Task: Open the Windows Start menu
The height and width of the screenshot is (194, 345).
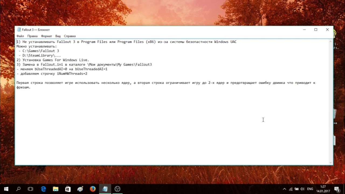Action: coord(6,189)
